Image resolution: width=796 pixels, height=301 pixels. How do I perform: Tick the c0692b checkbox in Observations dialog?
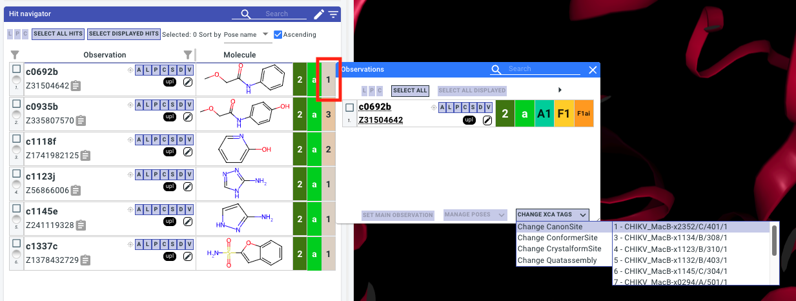[x=349, y=107]
